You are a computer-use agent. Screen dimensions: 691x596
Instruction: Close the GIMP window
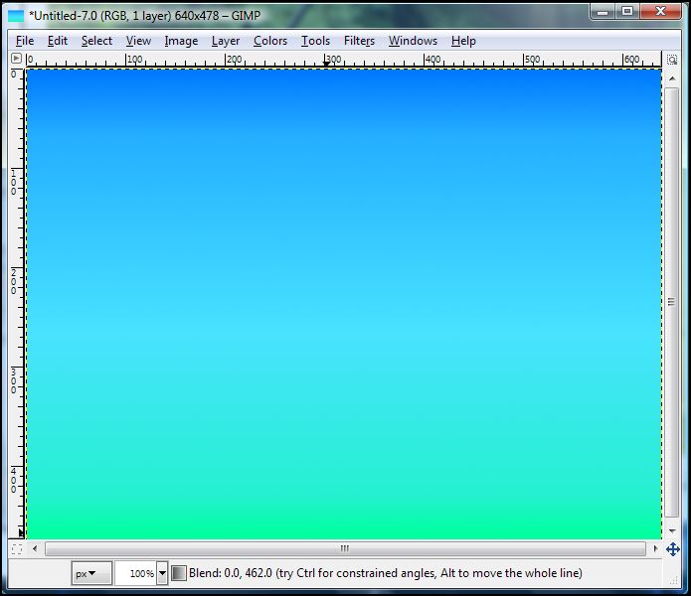click(660, 12)
